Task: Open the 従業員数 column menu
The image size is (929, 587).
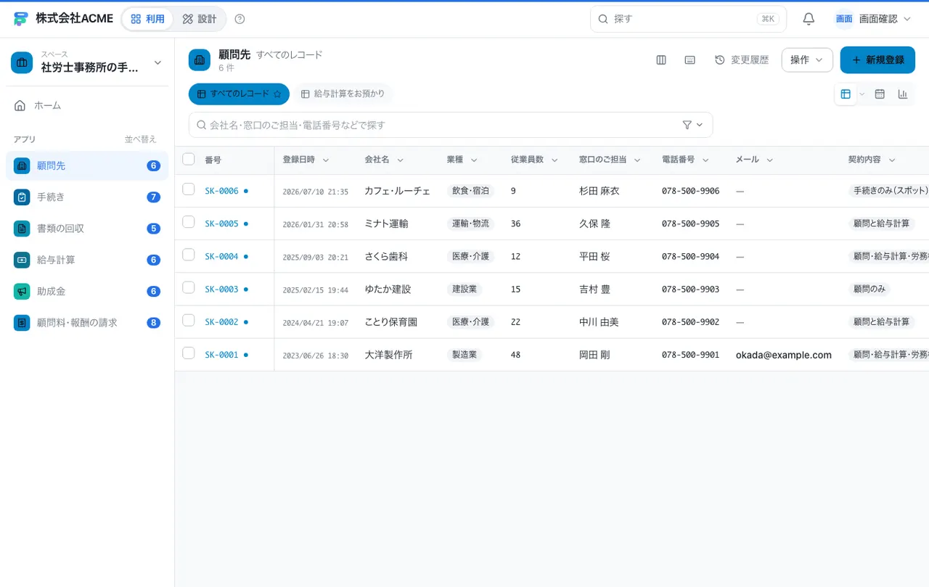Action: click(x=554, y=160)
